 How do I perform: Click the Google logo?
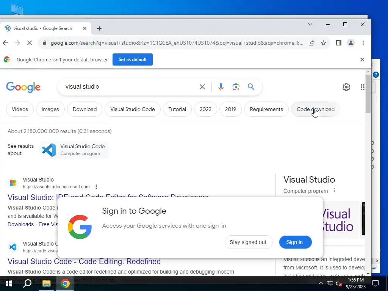pos(23,87)
